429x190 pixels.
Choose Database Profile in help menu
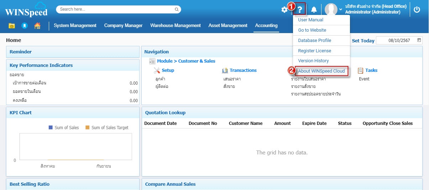click(x=321, y=41)
